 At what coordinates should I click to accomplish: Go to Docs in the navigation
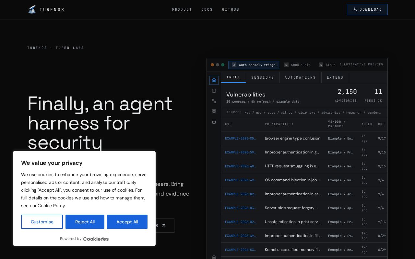[207, 9]
